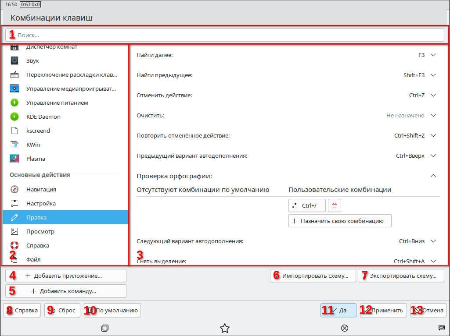
Task: Select Звук in the component list
Action: tap(65, 60)
